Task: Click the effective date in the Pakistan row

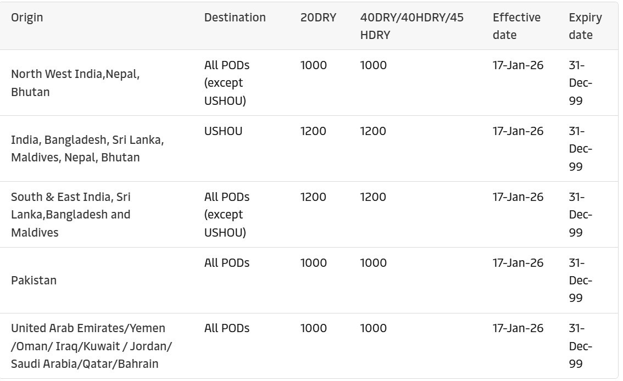Action: pyautogui.click(x=518, y=263)
